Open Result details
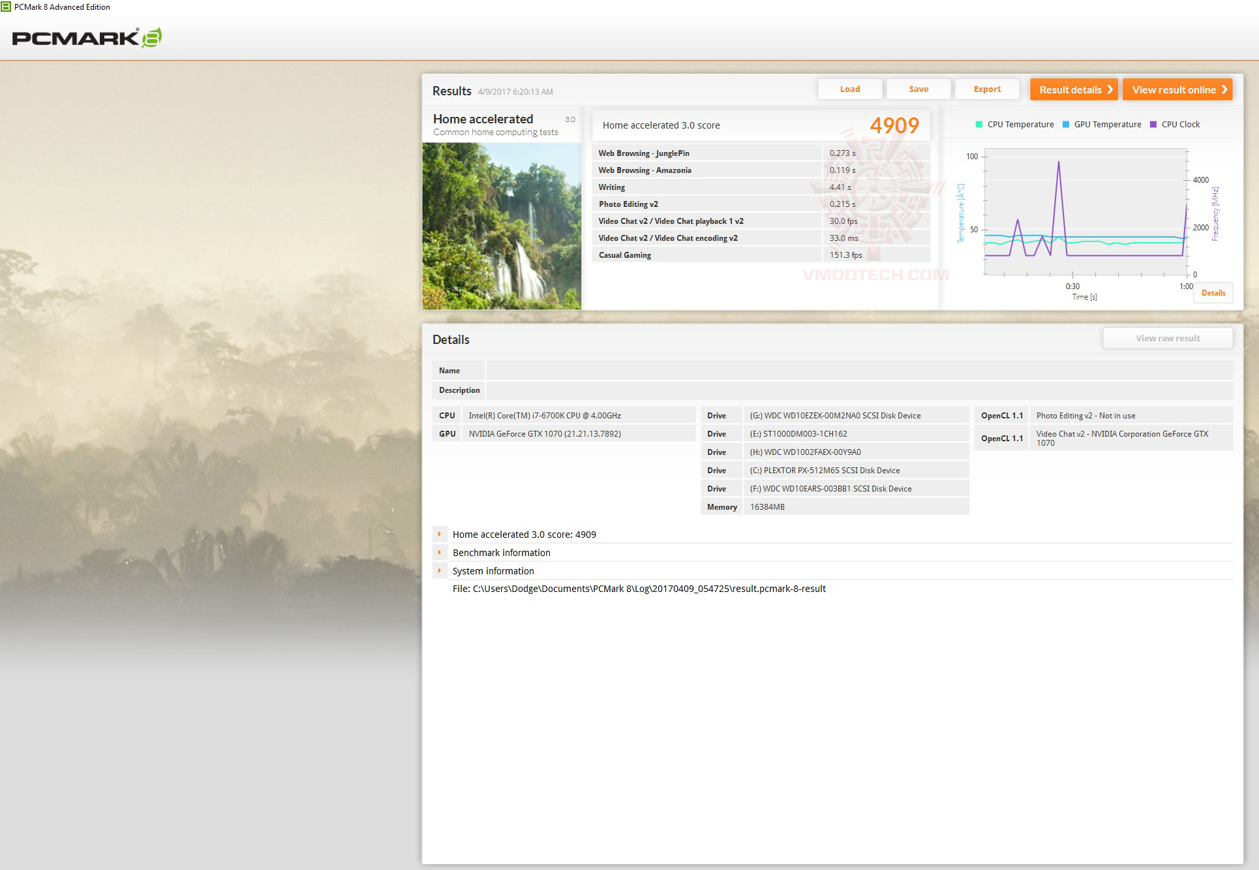1259x870 pixels. (x=1074, y=89)
